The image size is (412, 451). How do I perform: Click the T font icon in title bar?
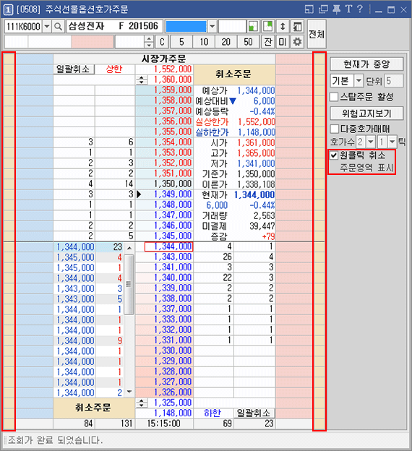click(x=348, y=9)
